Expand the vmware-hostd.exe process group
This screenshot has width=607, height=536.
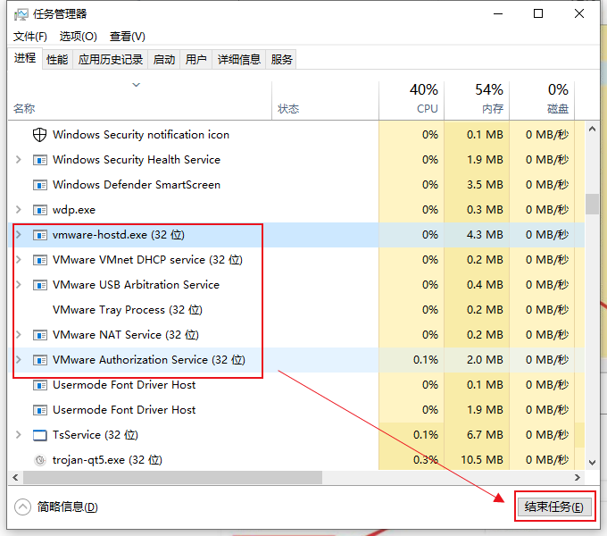pyautogui.click(x=18, y=235)
